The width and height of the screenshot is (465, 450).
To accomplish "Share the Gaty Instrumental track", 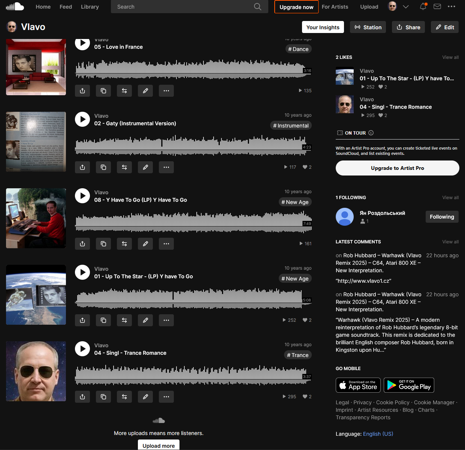I will tap(82, 167).
